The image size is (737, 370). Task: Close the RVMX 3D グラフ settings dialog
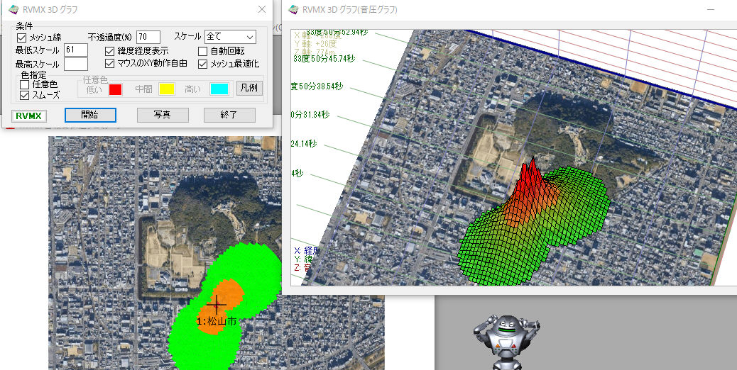click(261, 9)
